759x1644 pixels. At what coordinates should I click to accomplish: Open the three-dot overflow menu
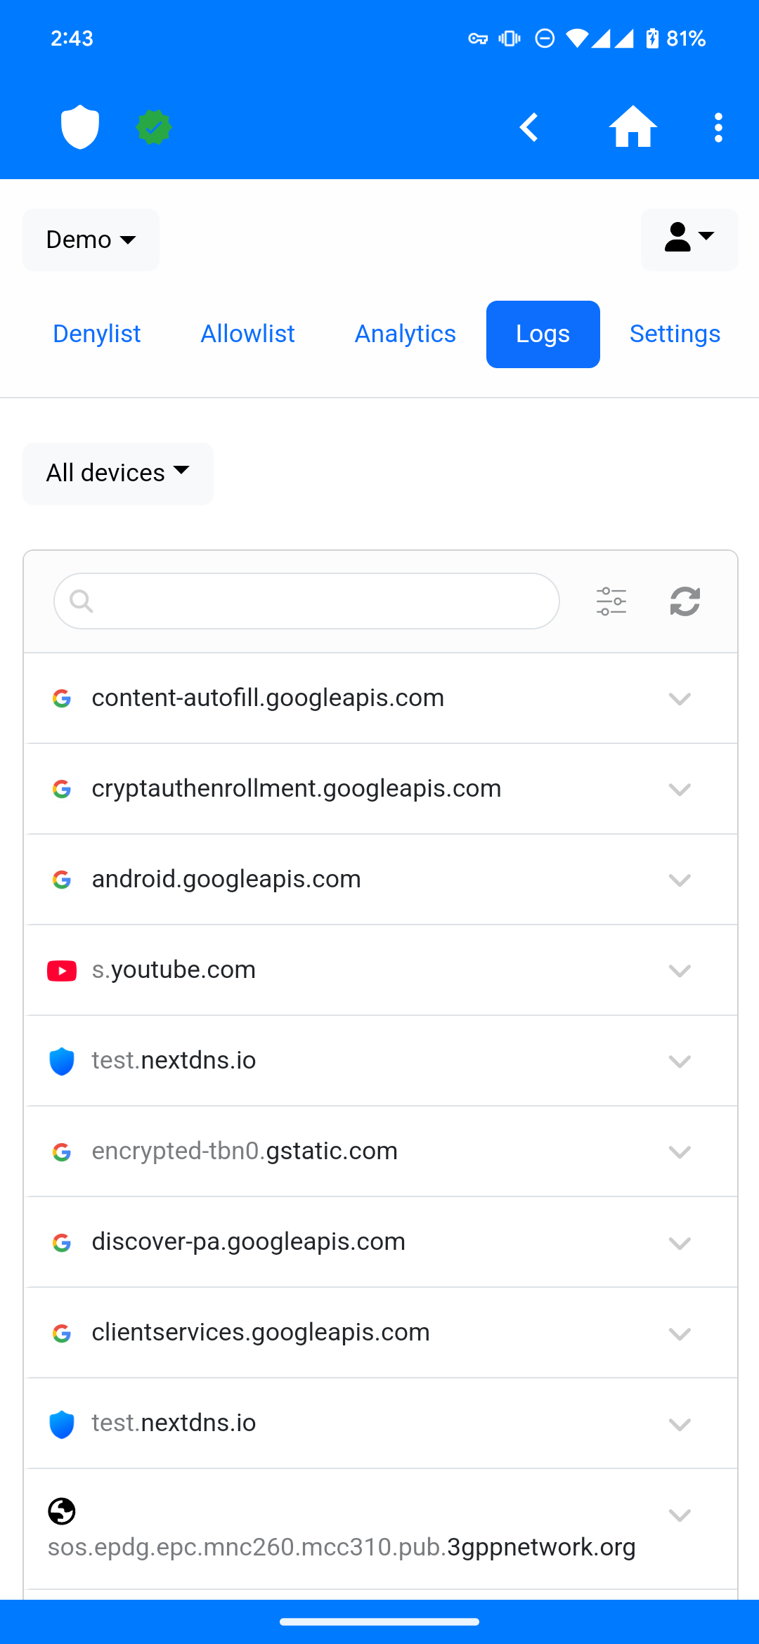tap(718, 127)
